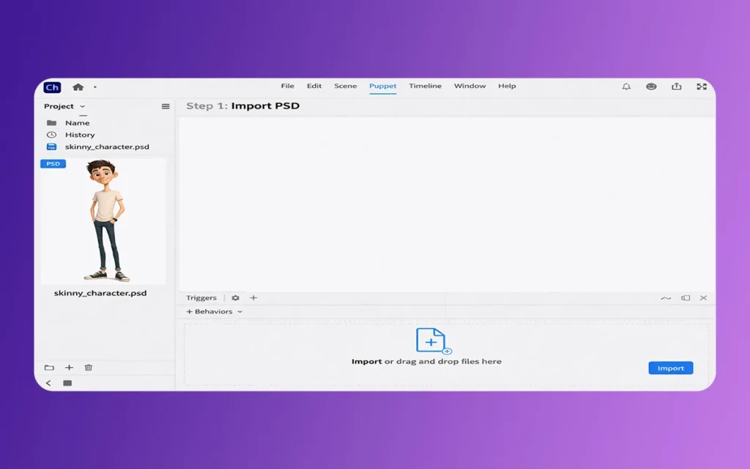Expand the Behaviors dropdown

(x=240, y=311)
